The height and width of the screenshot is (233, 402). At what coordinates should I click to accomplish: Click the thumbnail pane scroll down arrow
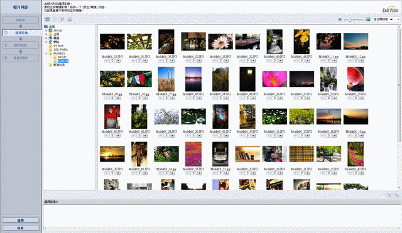coord(399,188)
